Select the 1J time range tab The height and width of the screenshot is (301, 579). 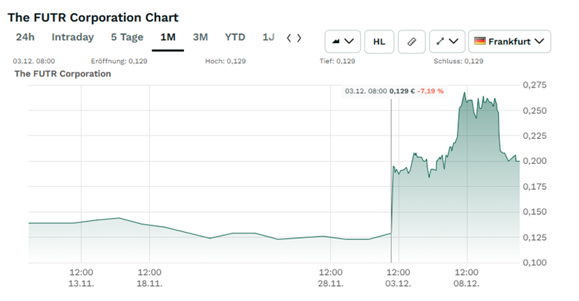[269, 37]
